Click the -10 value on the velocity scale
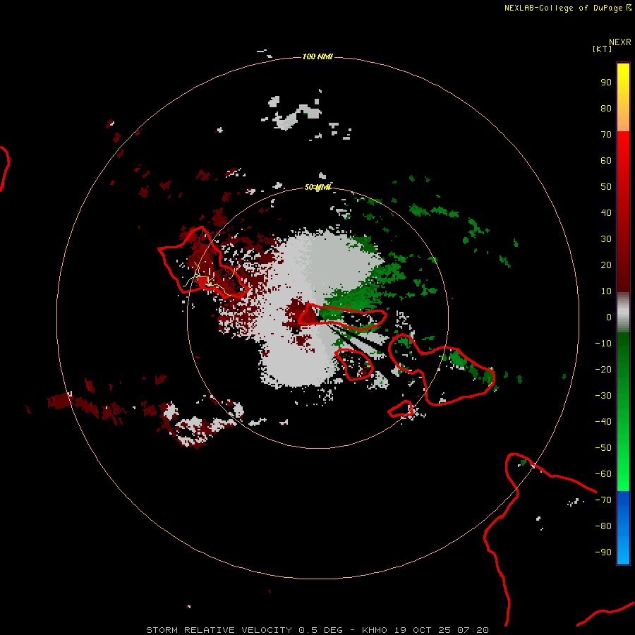 (603, 344)
